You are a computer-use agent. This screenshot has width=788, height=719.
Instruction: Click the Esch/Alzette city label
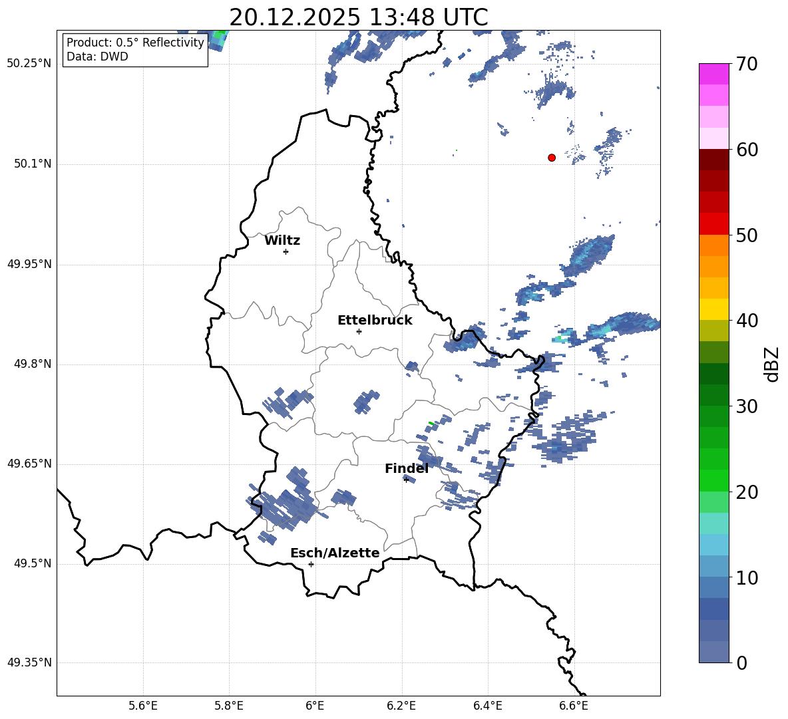point(335,553)
